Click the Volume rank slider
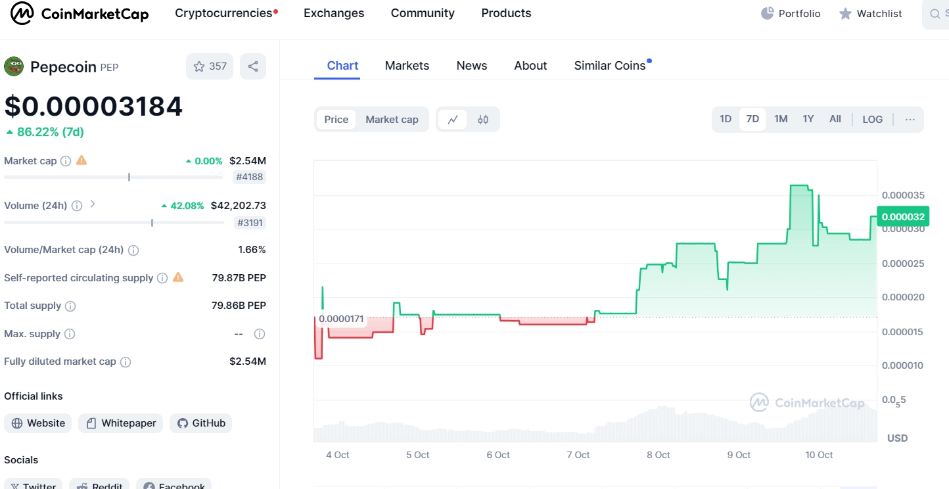 click(x=114, y=223)
